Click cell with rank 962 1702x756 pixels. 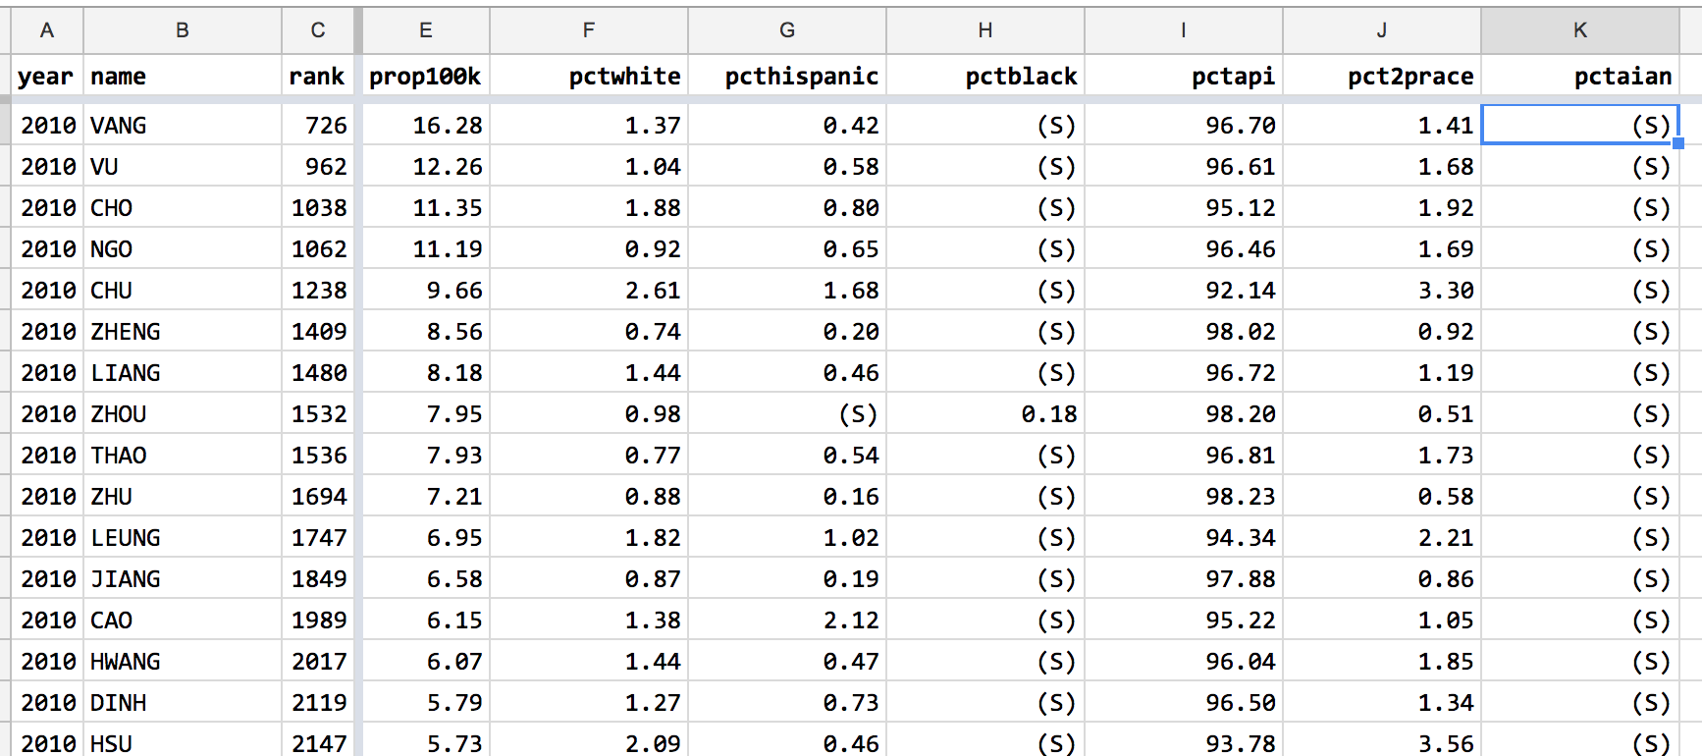(318, 166)
